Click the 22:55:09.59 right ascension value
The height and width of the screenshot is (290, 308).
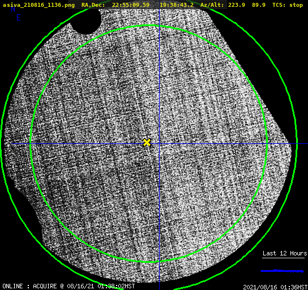click(131, 5)
